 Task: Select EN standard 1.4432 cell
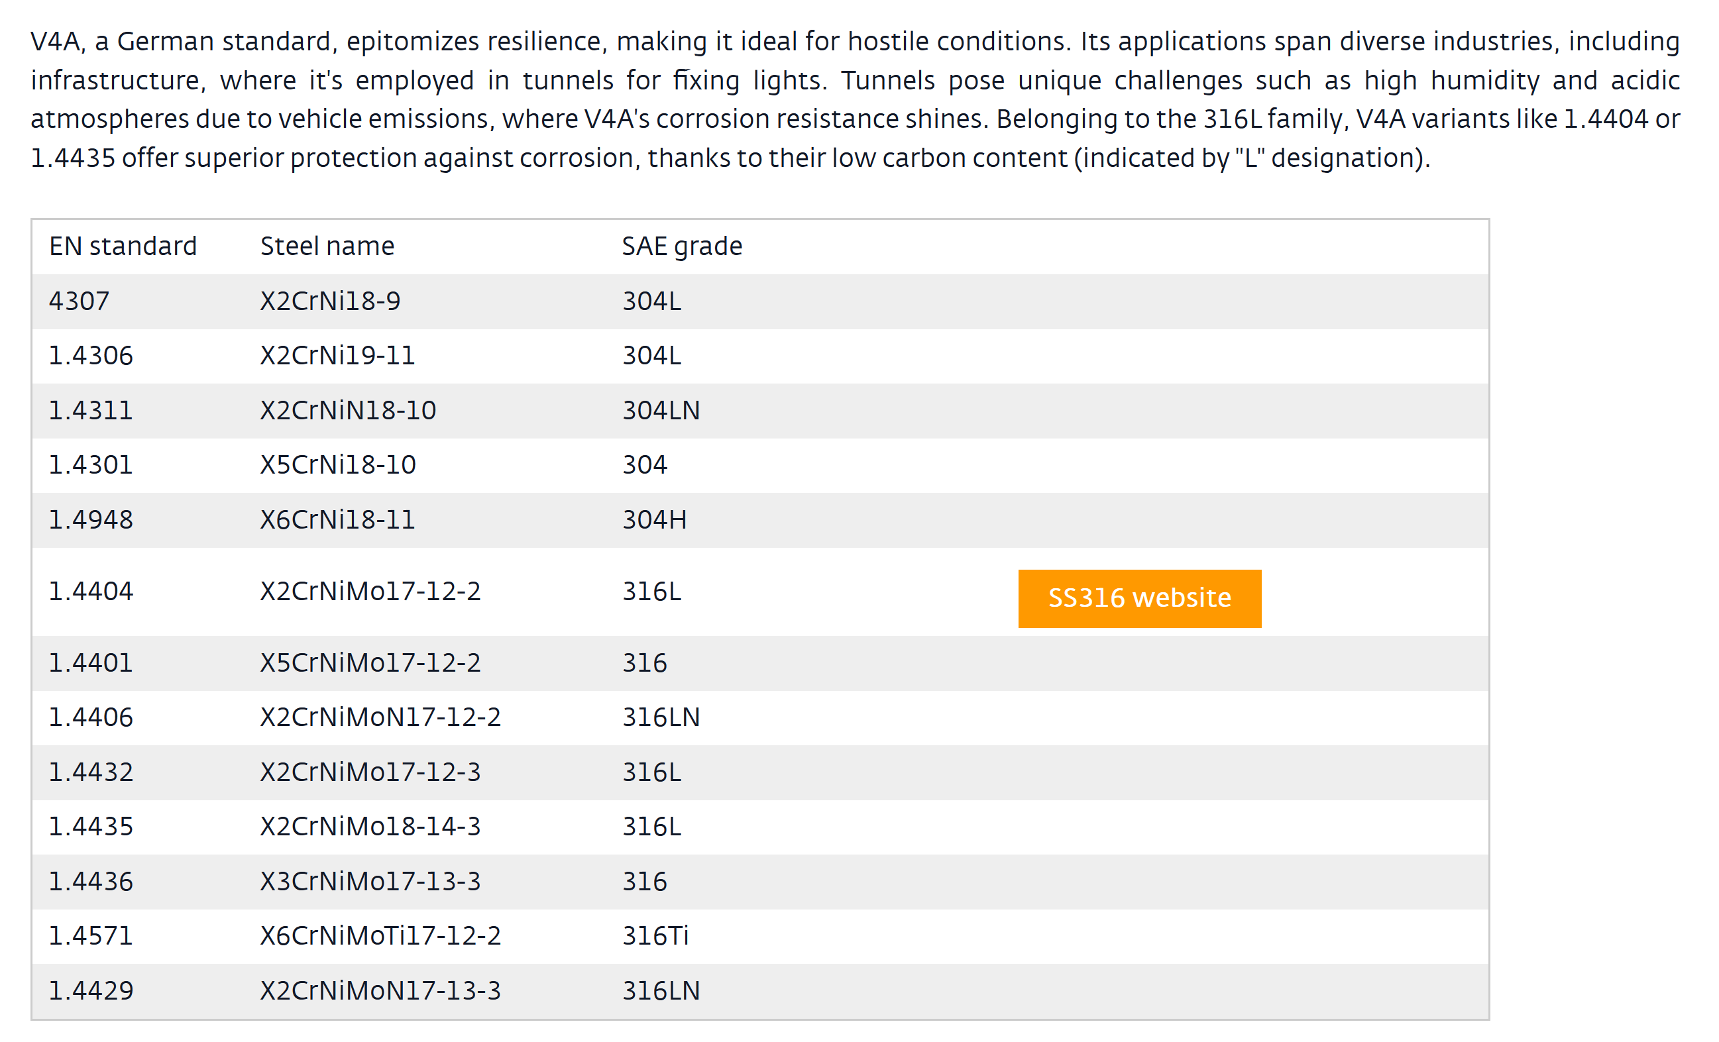pyautogui.click(x=91, y=772)
